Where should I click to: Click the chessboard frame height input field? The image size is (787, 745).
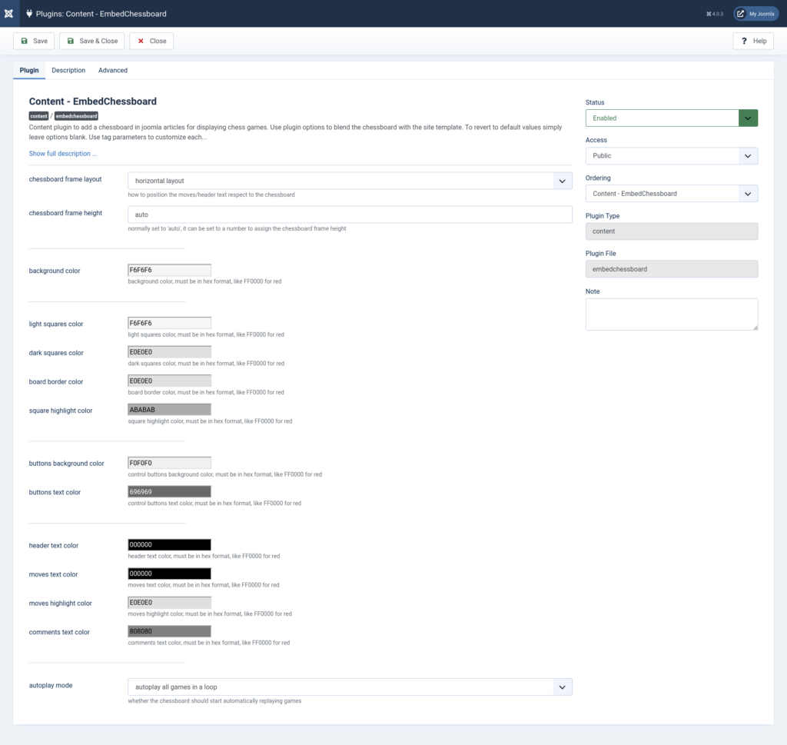pyautogui.click(x=350, y=215)
